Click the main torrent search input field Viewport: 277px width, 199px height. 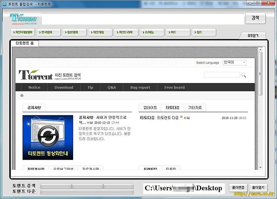pyautogui.click(x=143, y=19)
